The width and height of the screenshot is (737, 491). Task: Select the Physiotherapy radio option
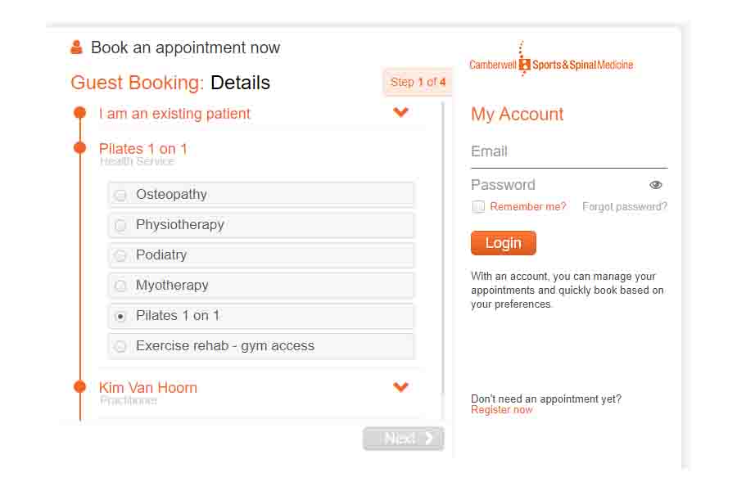click(121, 225)
